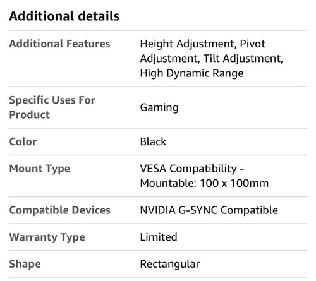
Task: Click the Mountable: 100 x 100mm text
Action: [204, 183]
